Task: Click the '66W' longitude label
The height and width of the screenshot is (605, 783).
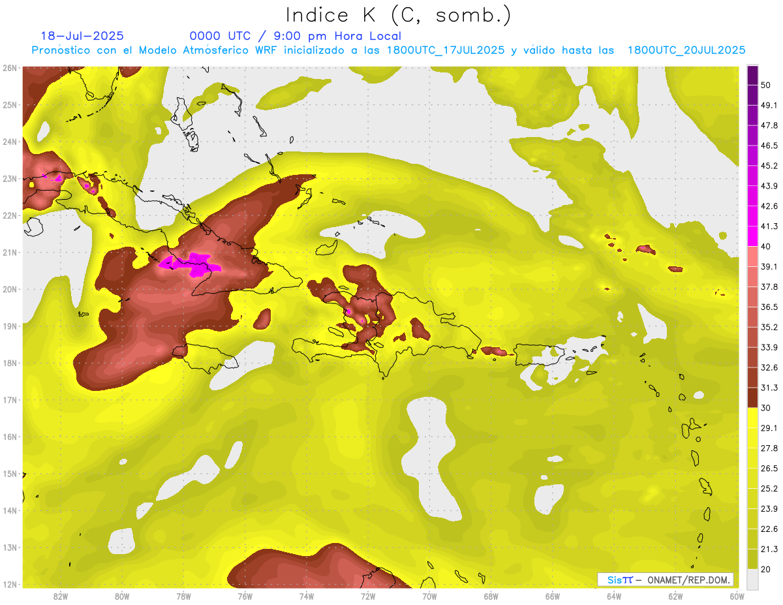Action: pyautogui.click(x=553, y=597)
